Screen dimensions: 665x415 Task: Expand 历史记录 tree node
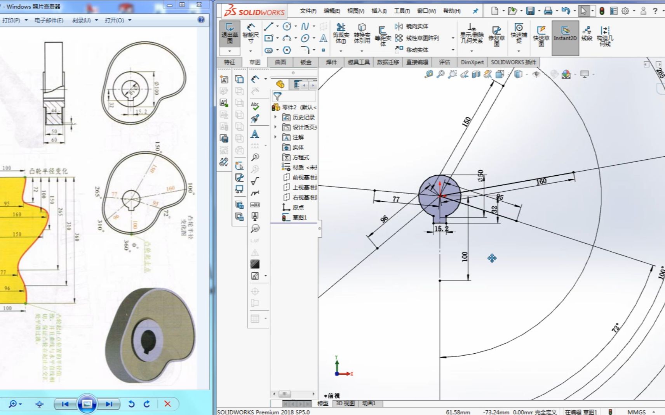pos(276,117)
